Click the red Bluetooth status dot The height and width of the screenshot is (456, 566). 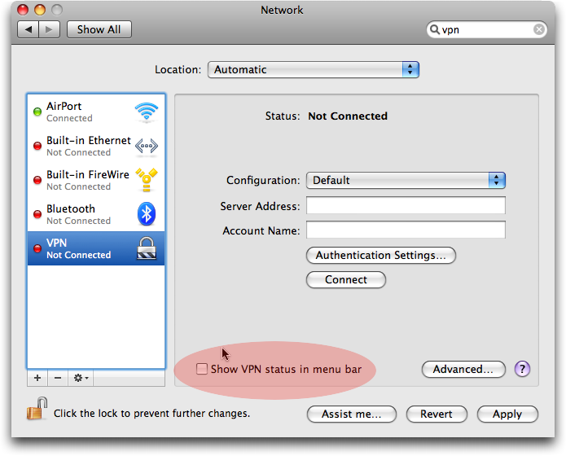coord(37,214)
